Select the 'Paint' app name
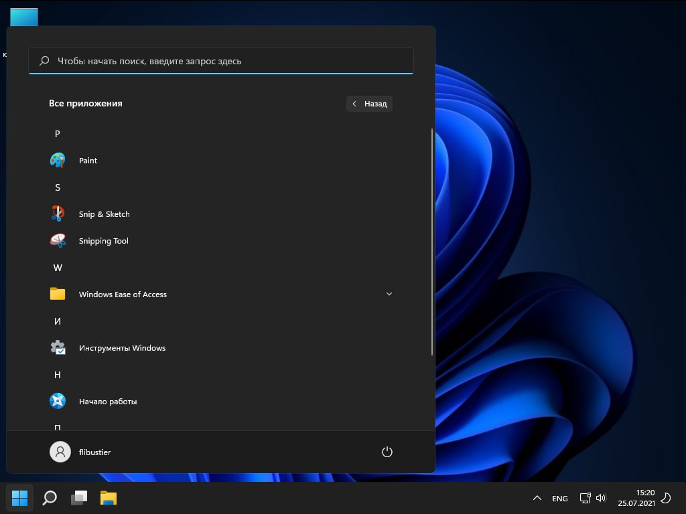686x514 pixels. tap(88, 161)
